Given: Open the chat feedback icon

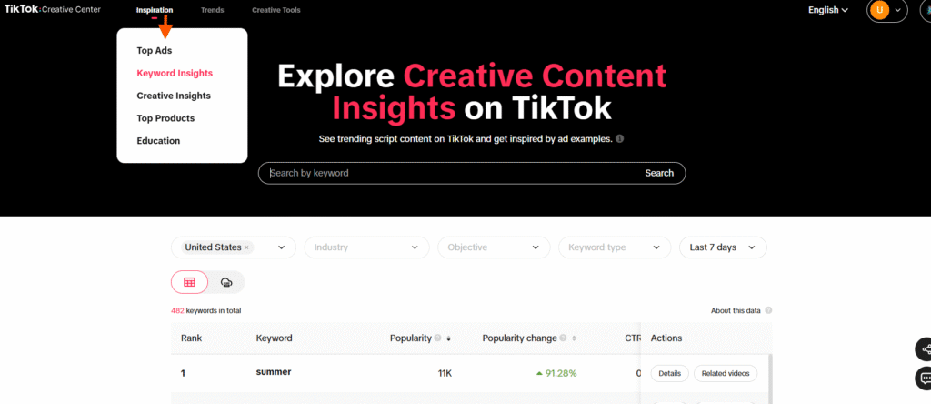Looking at the screenshot, I should pos(926,378).
